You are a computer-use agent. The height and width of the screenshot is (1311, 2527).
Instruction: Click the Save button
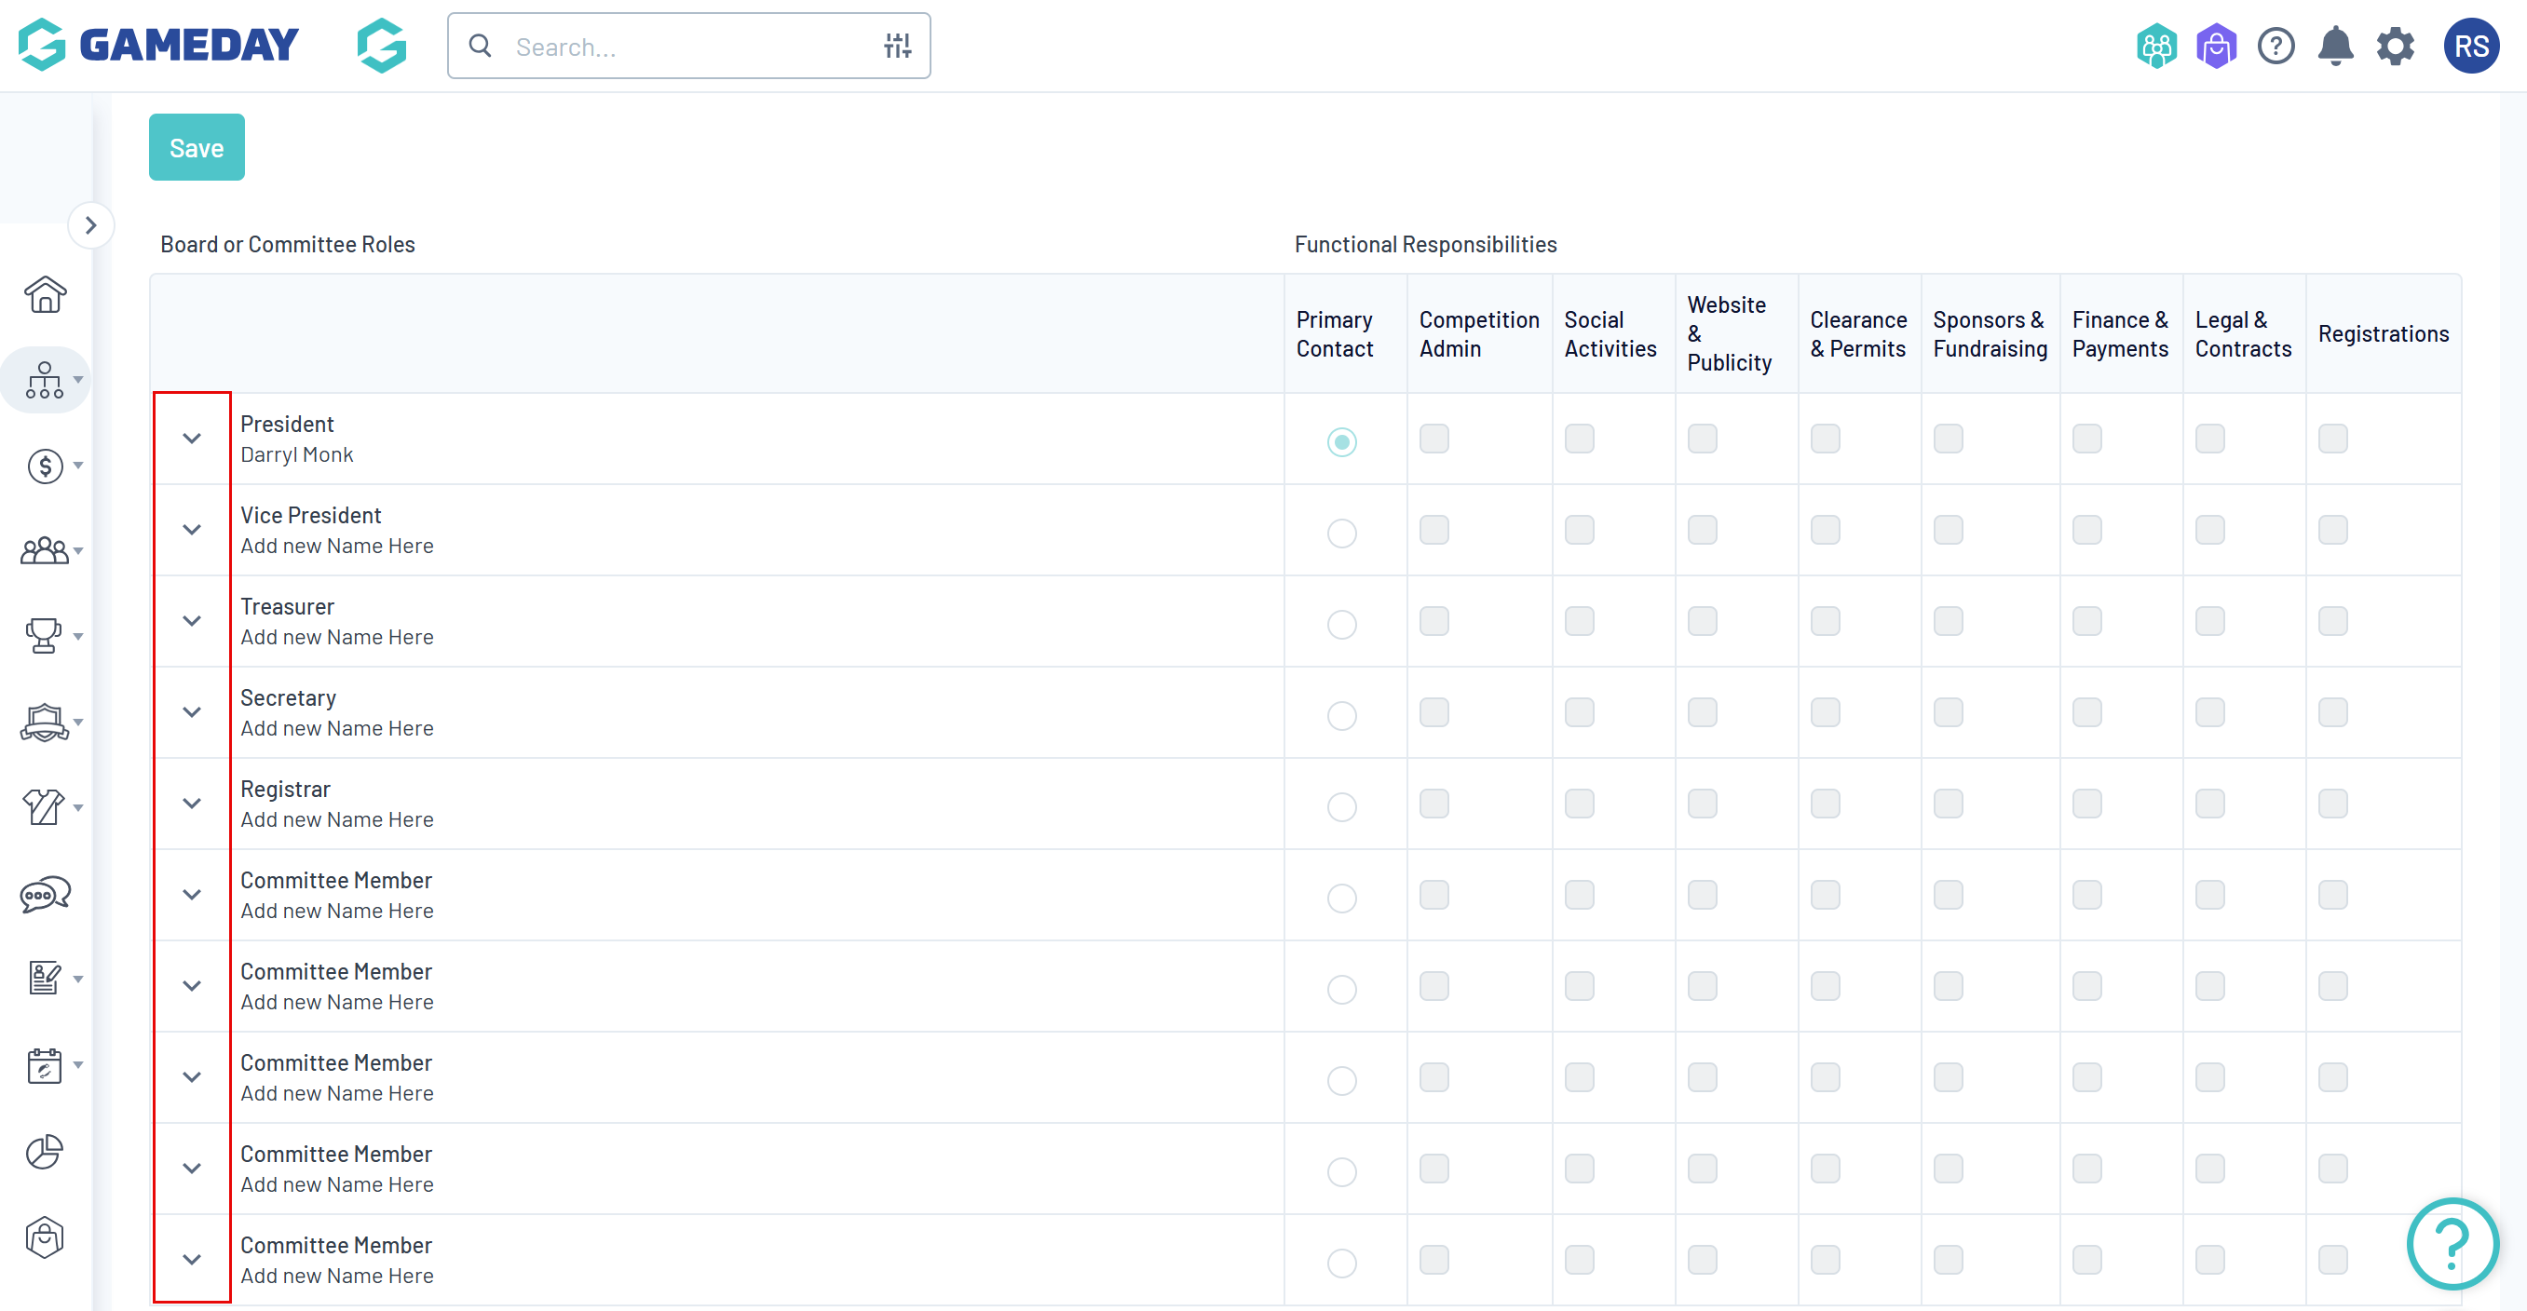pos(197,147)
